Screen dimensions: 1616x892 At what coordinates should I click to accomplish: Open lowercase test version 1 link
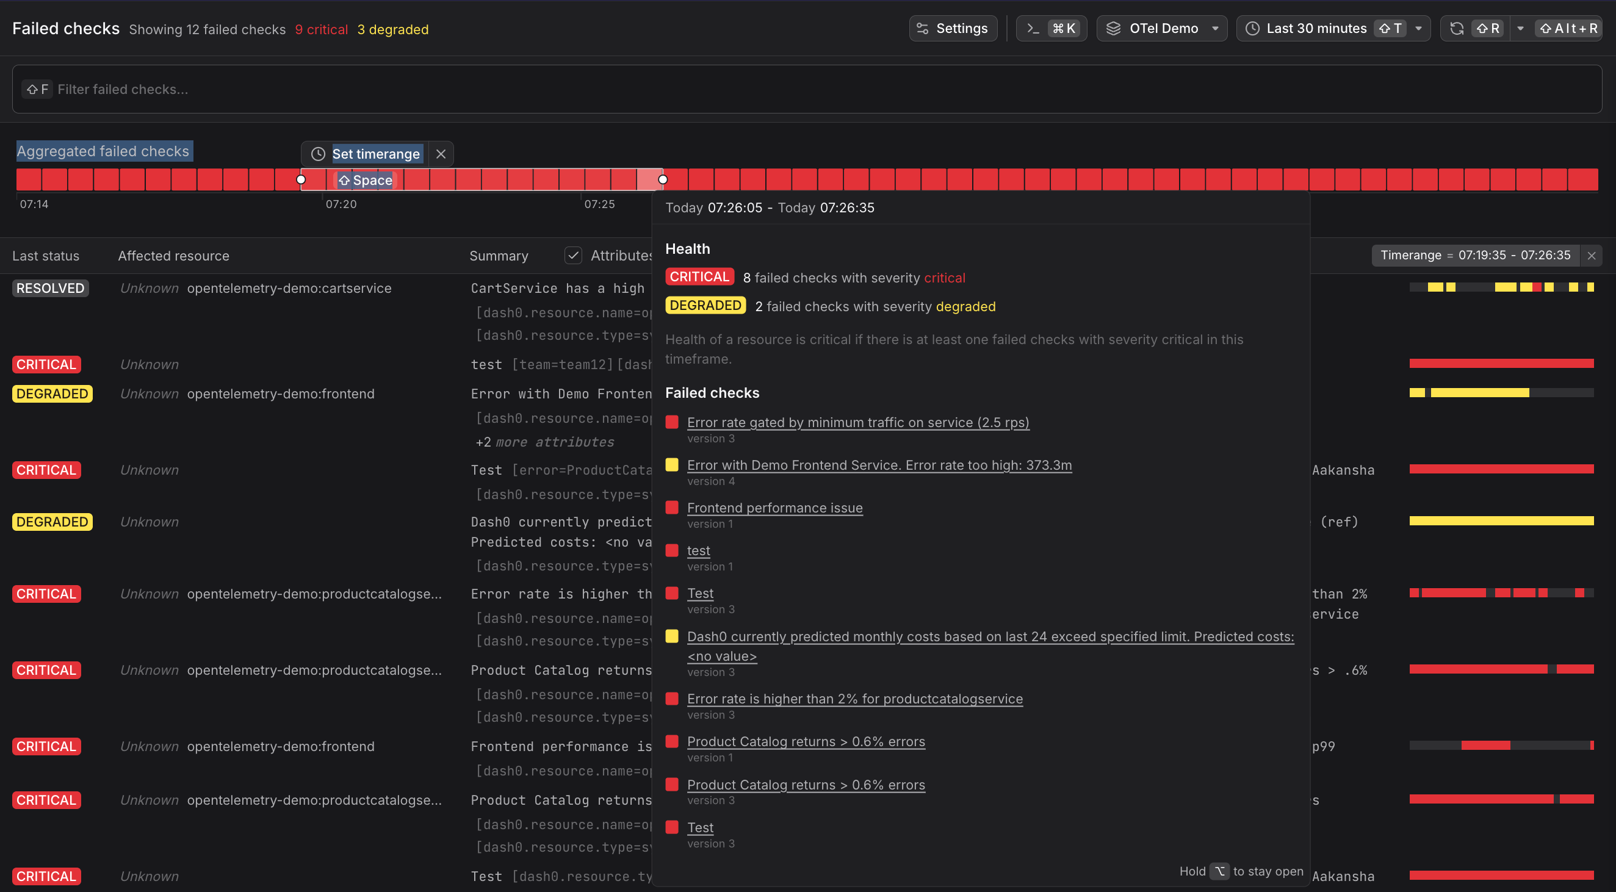(698, 550)
